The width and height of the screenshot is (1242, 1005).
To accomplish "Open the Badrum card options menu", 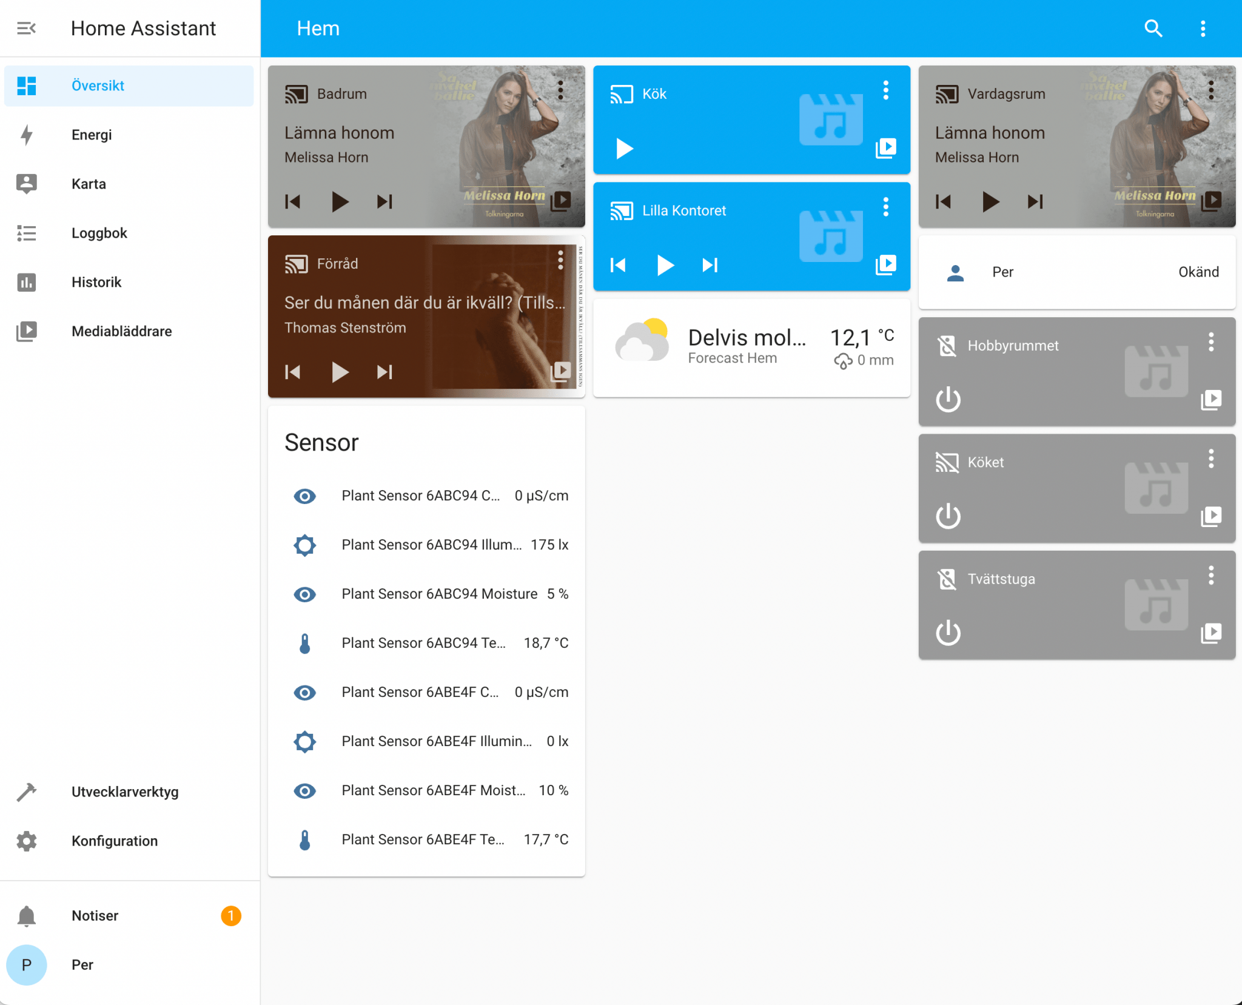I will point(560,90).
